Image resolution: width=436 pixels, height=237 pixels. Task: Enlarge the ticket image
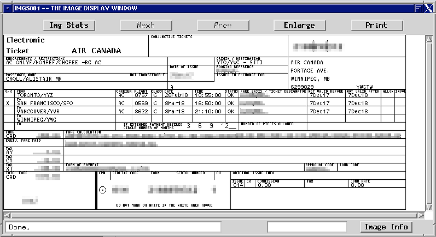(300, 25)
